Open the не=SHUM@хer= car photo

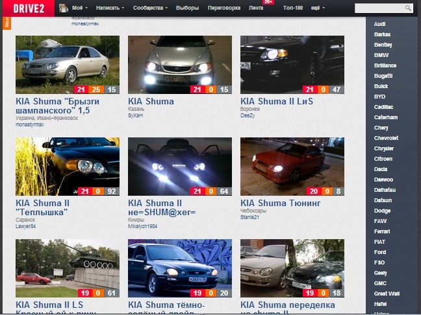coord(180,167)
